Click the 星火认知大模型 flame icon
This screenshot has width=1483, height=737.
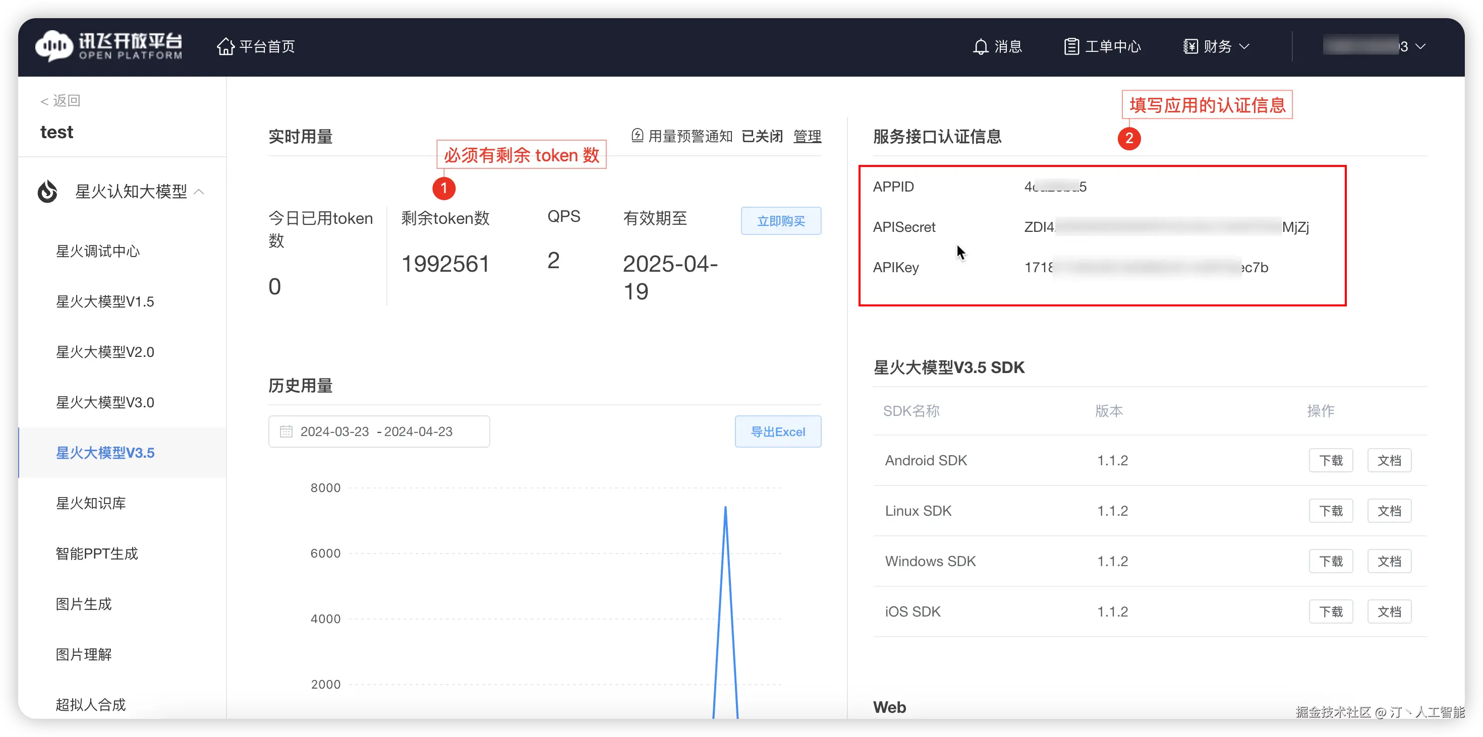(48, 192)
